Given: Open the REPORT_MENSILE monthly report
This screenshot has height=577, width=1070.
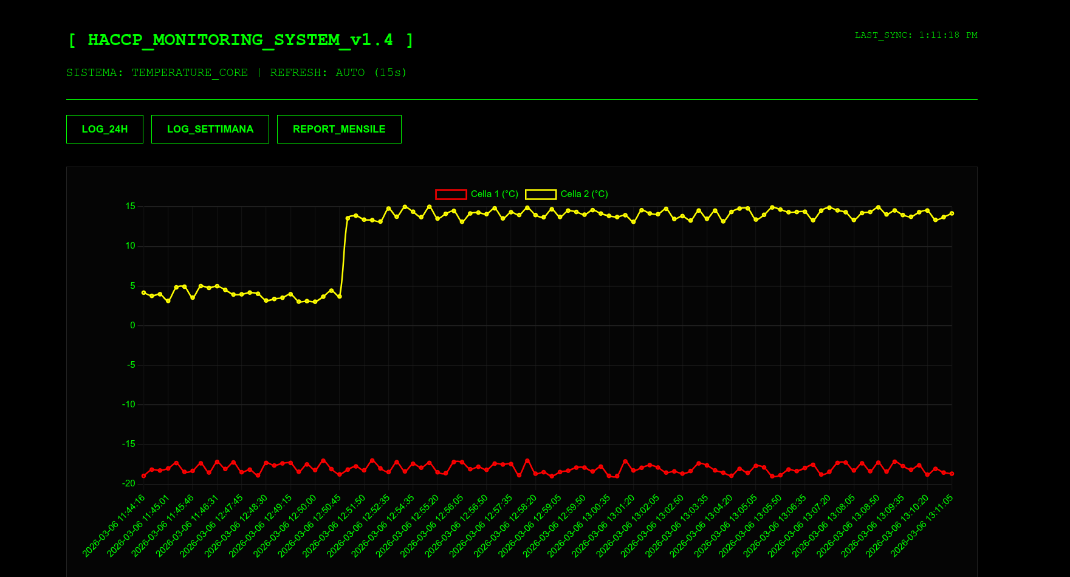Looking at the screenshot, I should (339, 129).
